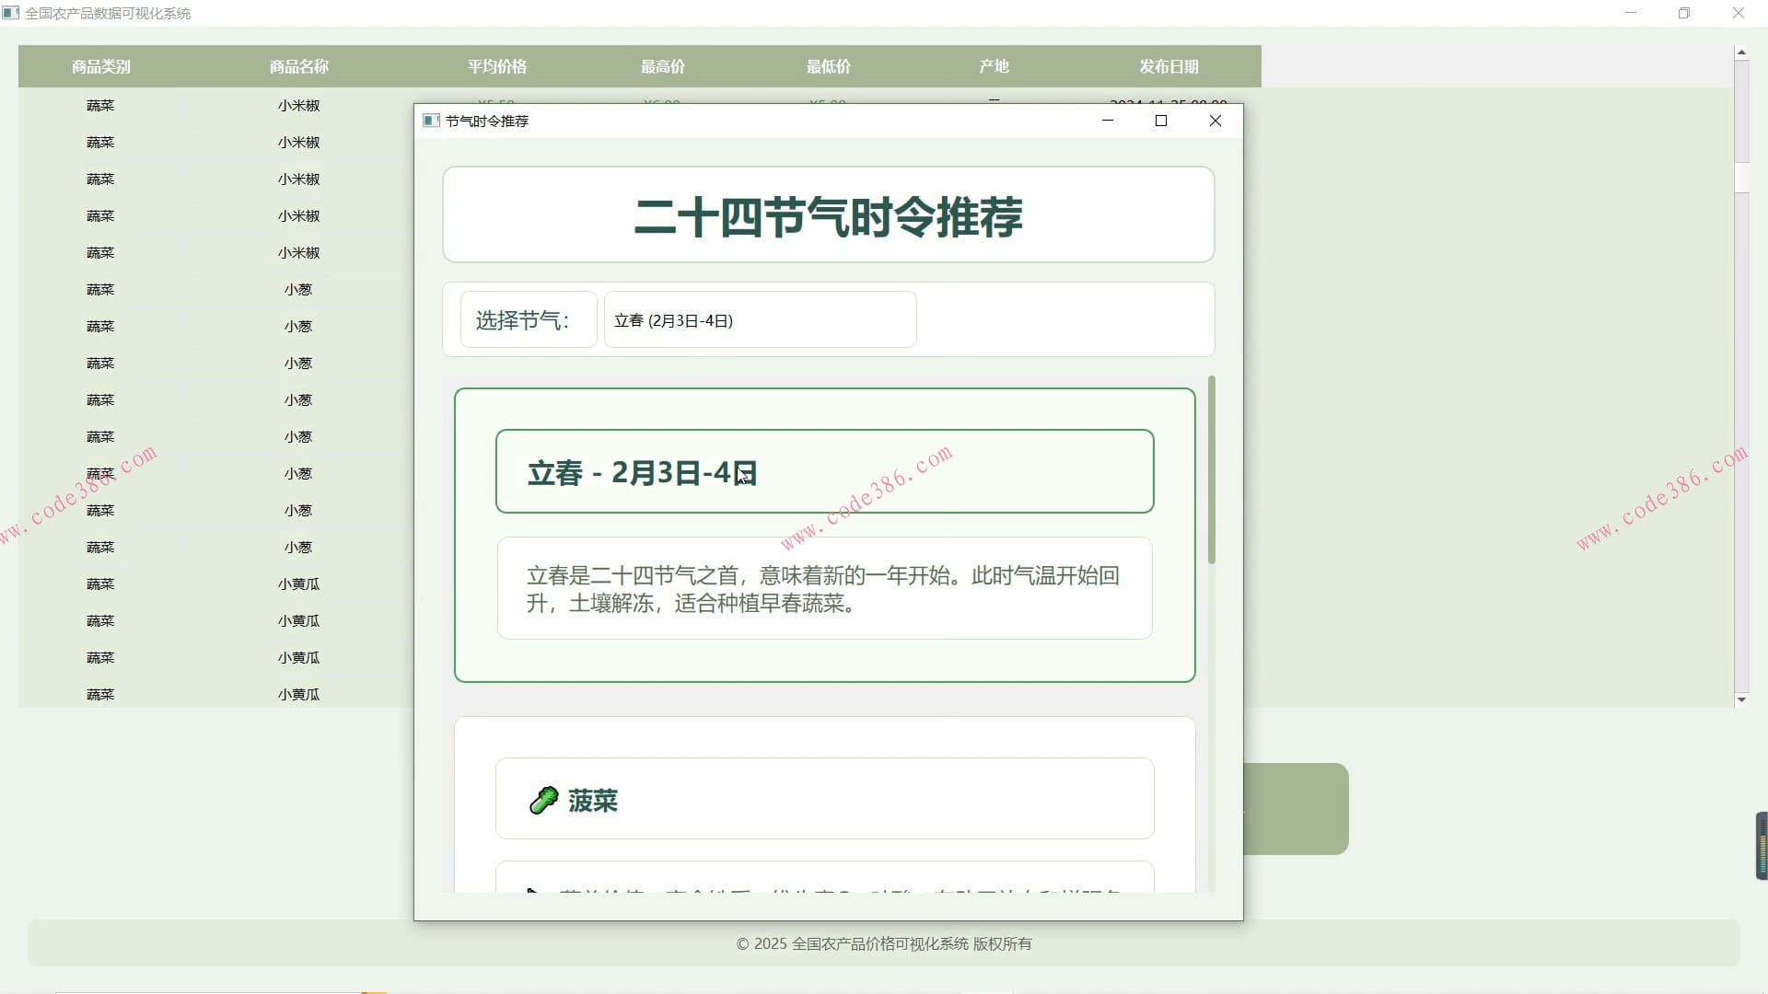Click the 最高价 column header
Screen dimensions: 1768x994
click(x=663, y=66)
